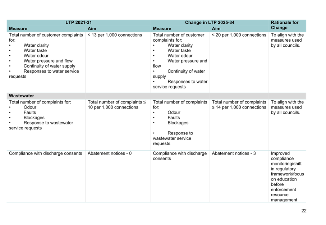Click the "Abatement notices = 0" cell
This screenshot has width=326, height=225.
tap(109, 153)
